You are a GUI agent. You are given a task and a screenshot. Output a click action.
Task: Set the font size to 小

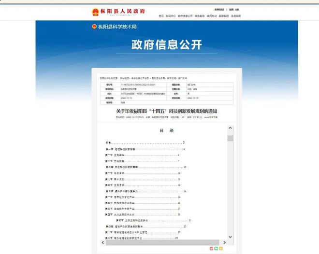tap(201, 117)
